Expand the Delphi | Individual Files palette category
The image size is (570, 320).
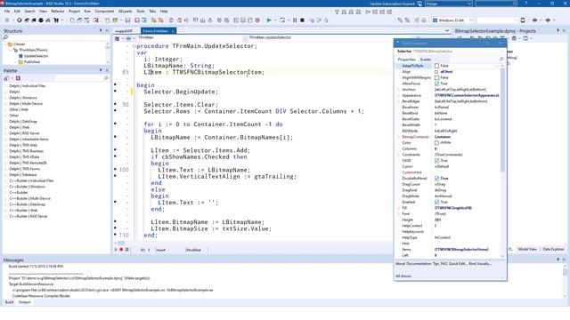[5, 86]
